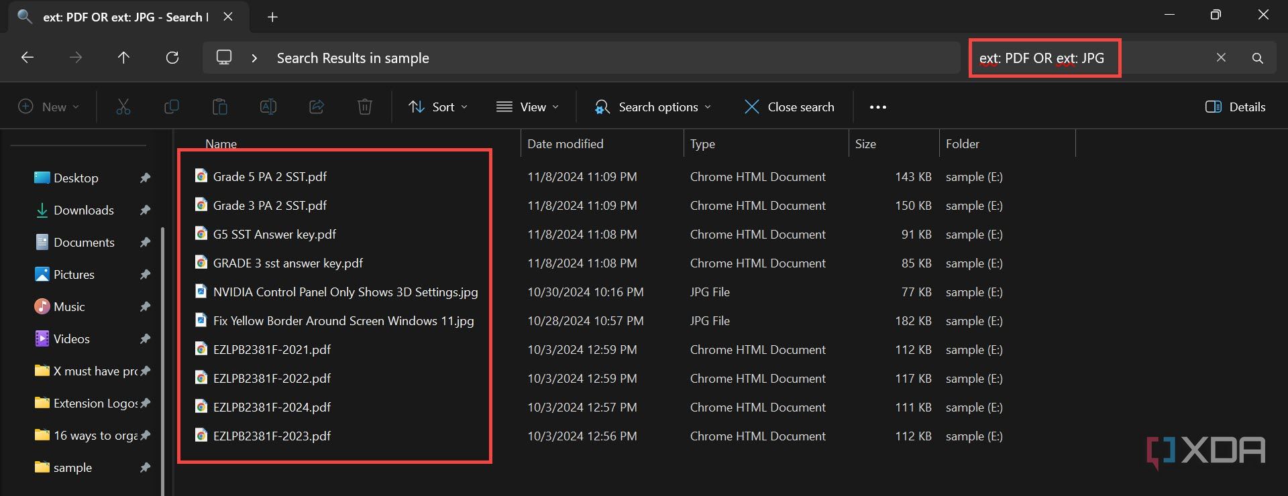Select file EZLPB2381F-2024.pdf

[x=272, y=407]
